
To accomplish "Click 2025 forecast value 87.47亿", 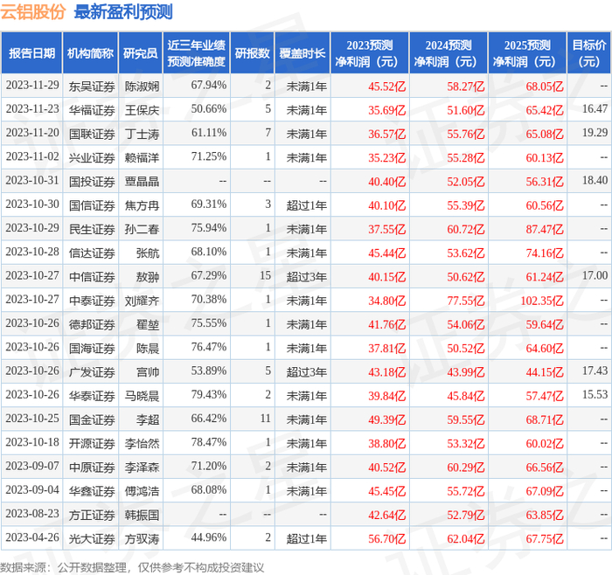I will click(545, 229).
